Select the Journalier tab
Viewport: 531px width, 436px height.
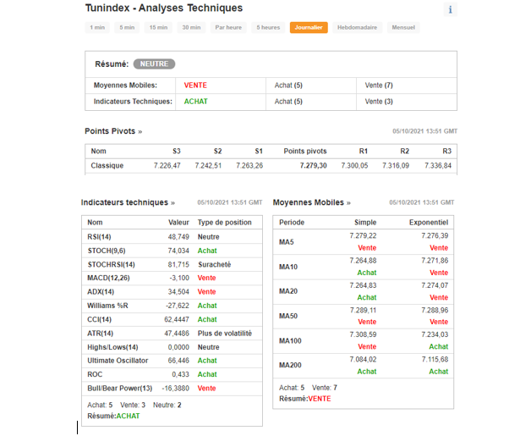(x=309, y=27)
